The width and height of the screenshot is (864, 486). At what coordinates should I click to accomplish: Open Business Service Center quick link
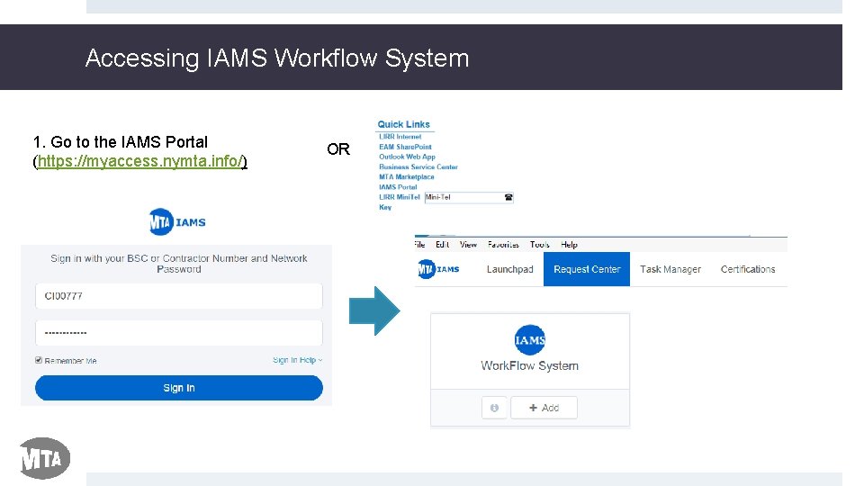click(418, 167)
